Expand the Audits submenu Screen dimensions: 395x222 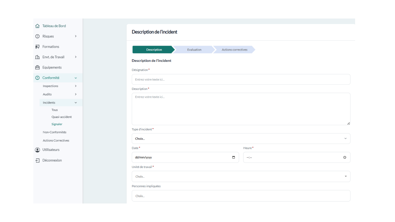(76, 95)
